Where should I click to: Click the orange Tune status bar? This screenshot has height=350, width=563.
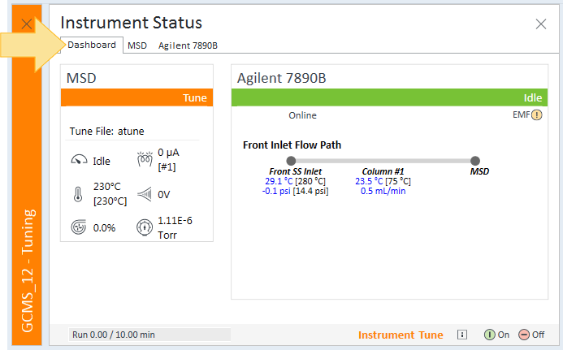pyautogui.click(x=136, y=97)
